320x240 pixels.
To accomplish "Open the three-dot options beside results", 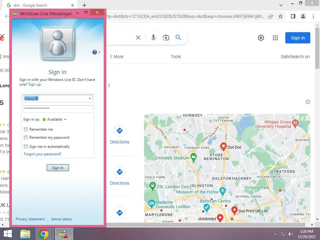I will [x=109, y=85].
